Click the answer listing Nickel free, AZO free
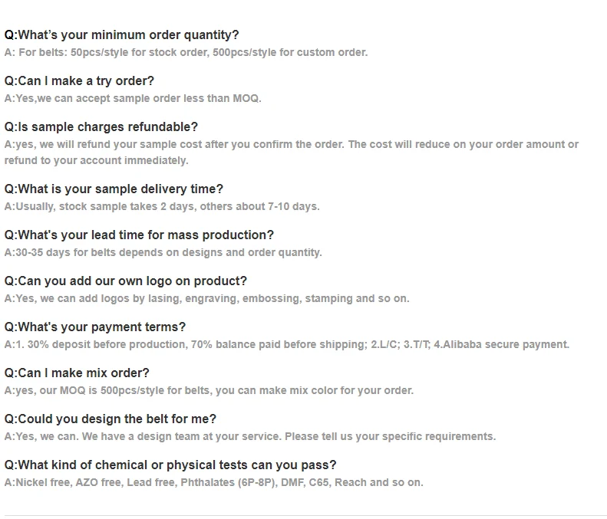The height and width of the screenshot is (519, 607). pos(213,482)
